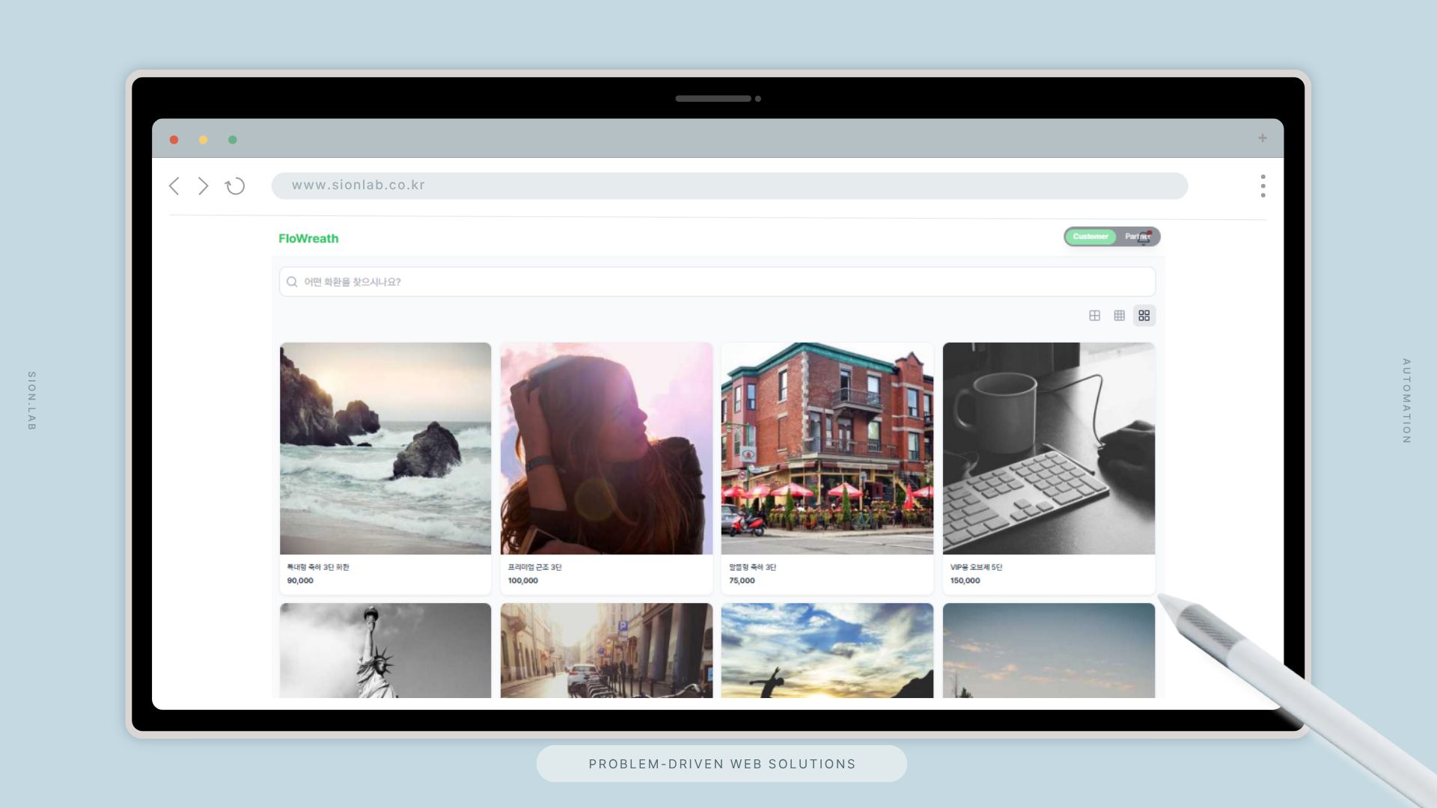The image size is (1437, 808).
Task: Open notifications via the bell icon
Action: tap(1144, 239)
